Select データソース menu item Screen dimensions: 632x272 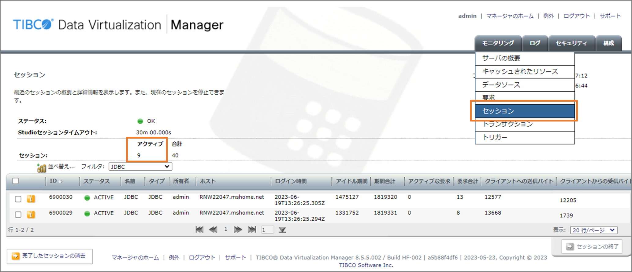click(525, 85)
